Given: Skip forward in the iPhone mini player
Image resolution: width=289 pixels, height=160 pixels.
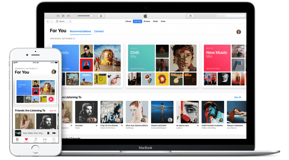Looking at the screenshot, I should (x=54, y=133).
